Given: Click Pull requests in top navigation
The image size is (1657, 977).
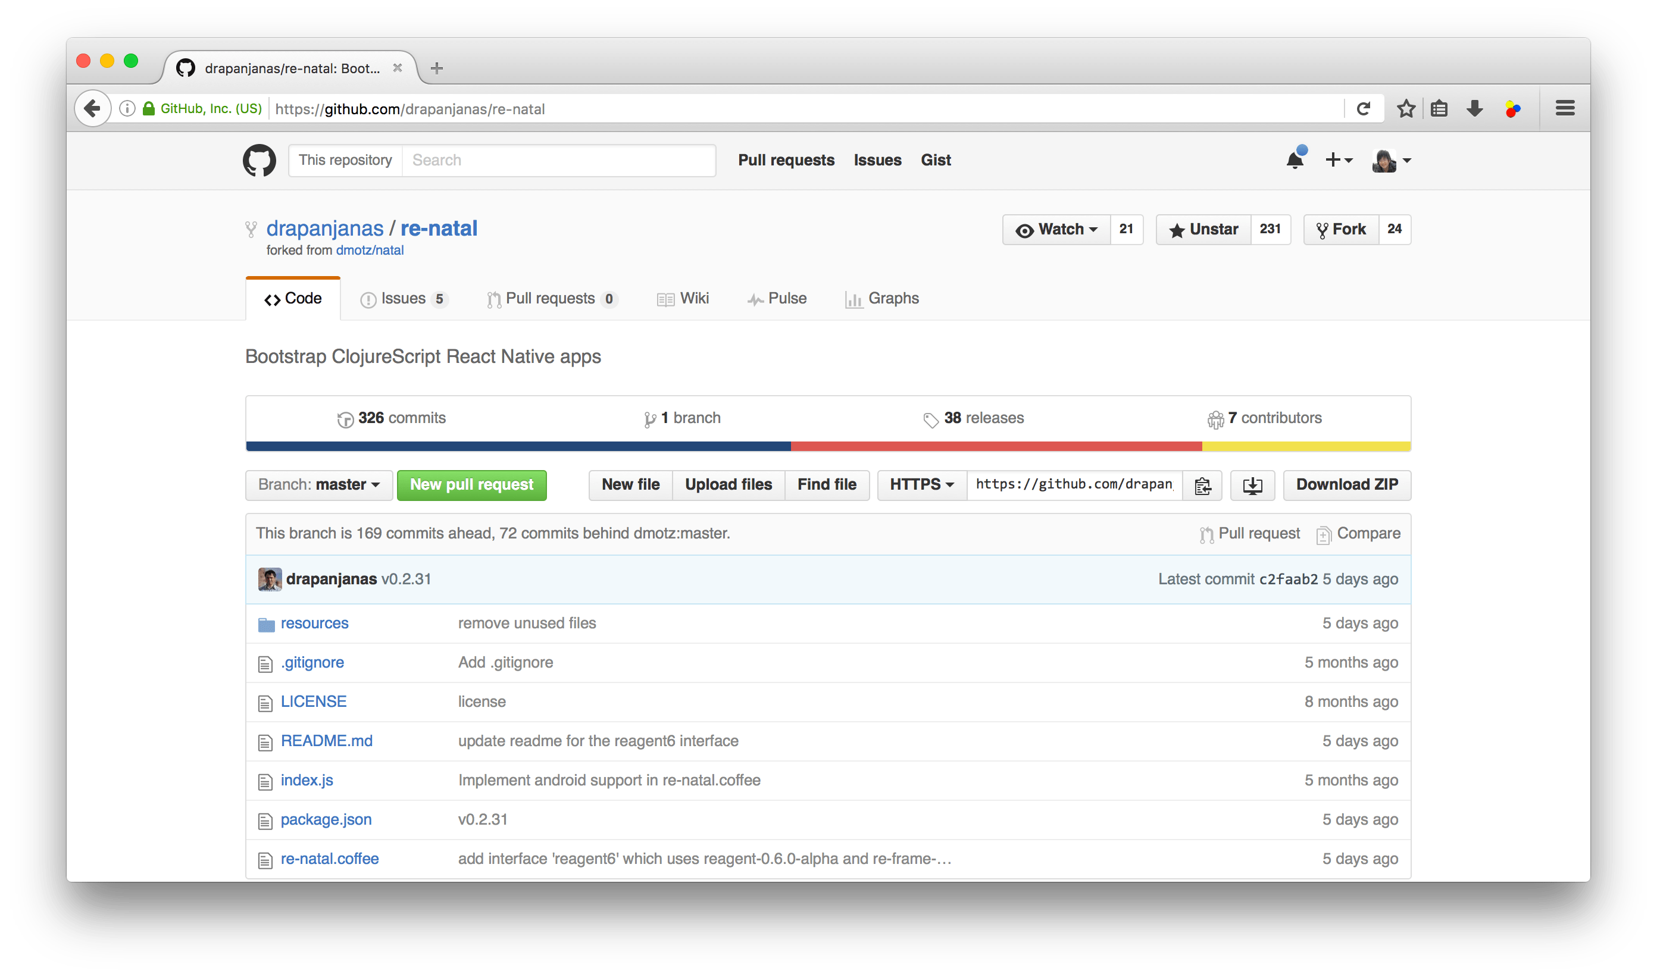Looking at the screenshot, I should click(x=786, y=160).
